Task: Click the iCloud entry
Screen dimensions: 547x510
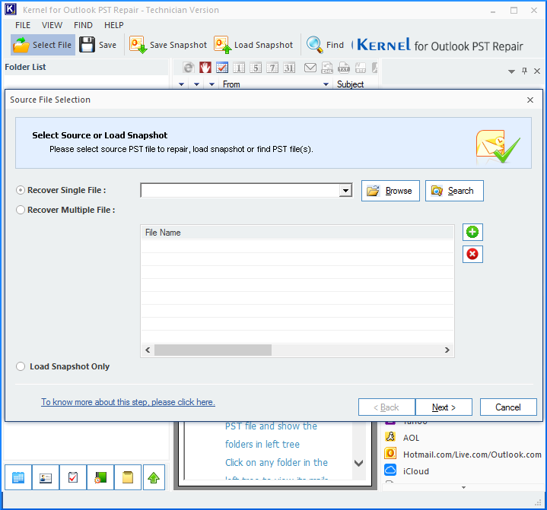Action: (407, 471)
